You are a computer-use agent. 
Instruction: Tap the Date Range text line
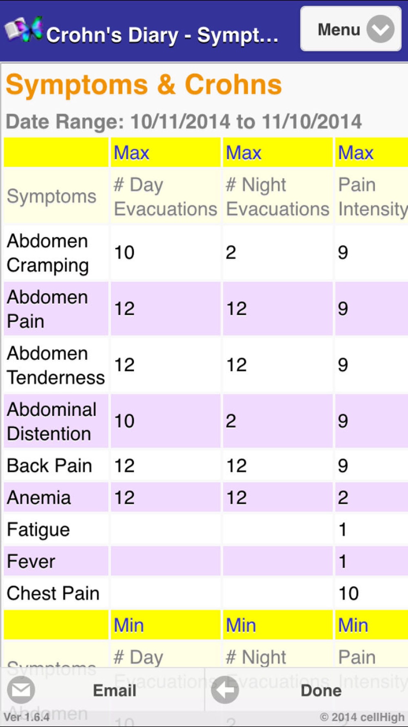[184, 121]
